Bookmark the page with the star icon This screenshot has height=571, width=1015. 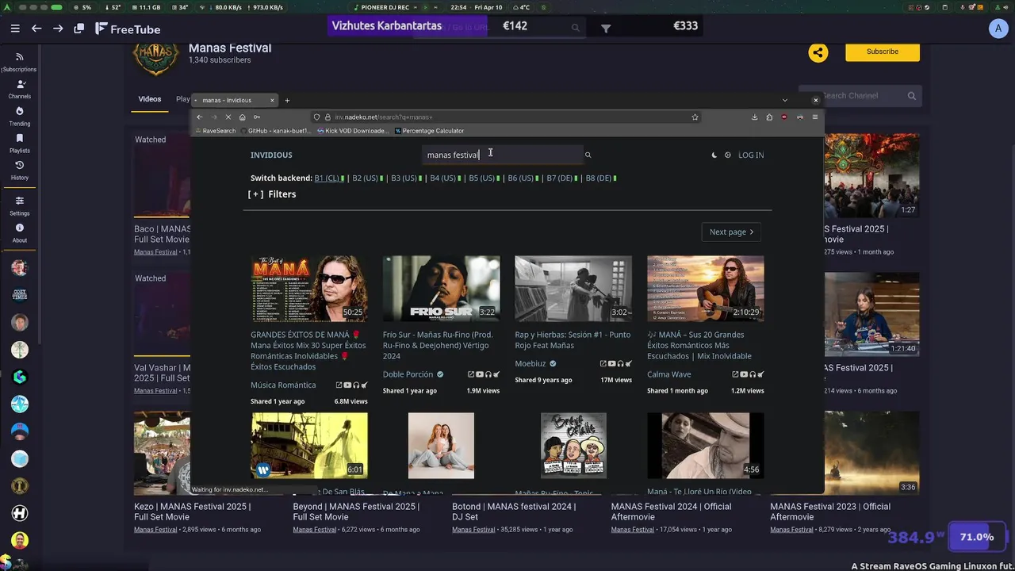(x=695, y=117)
